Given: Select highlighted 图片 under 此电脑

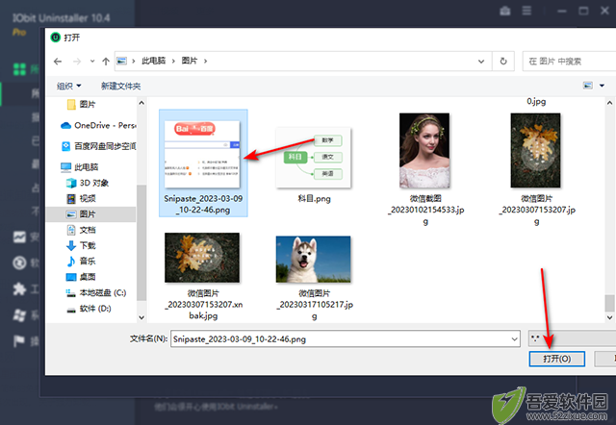Looking at the screenshot, I should (x=90, y=214).
